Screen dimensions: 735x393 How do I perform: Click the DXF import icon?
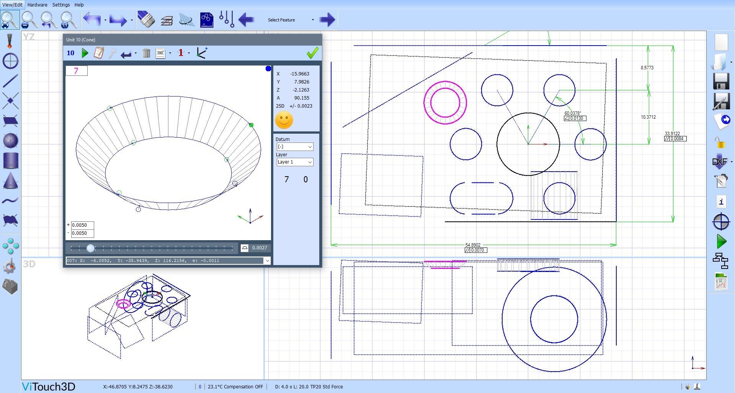[719, 162]
